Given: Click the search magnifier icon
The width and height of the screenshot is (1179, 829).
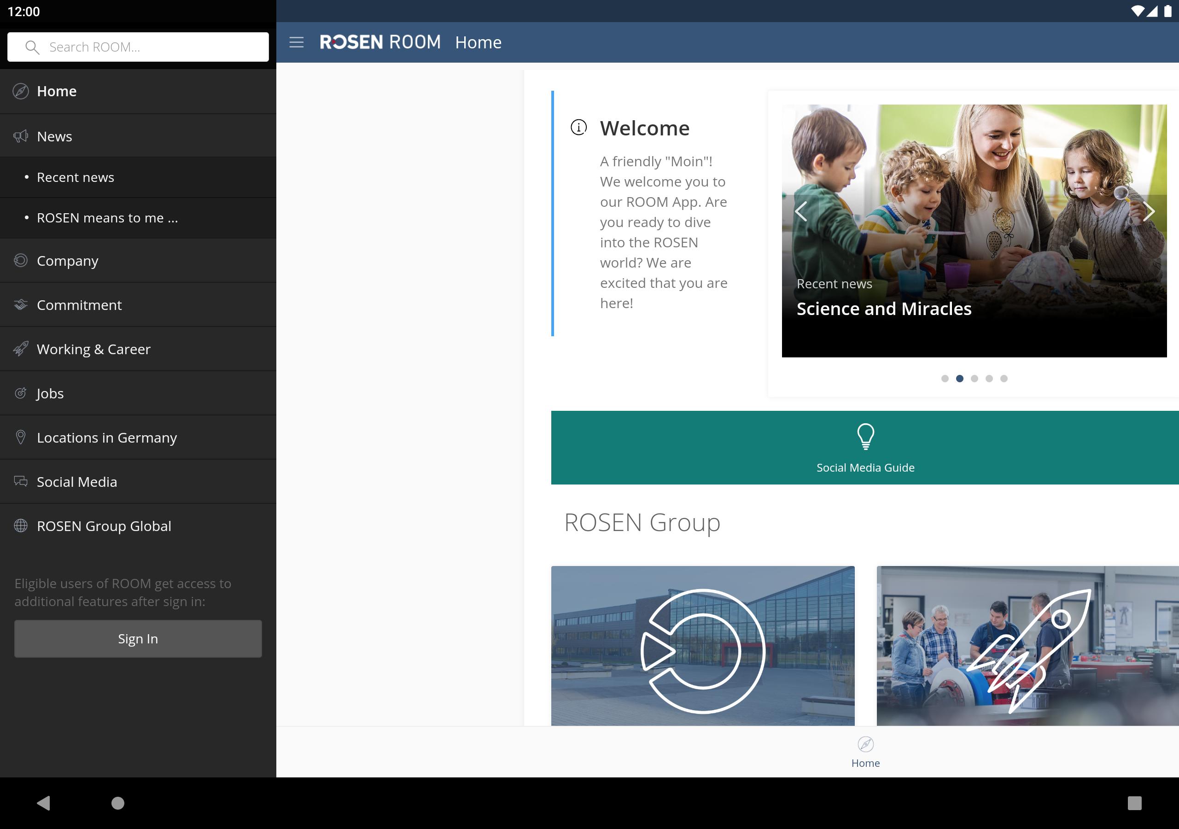Looking at the screenshot, I should tap(32, 47).
